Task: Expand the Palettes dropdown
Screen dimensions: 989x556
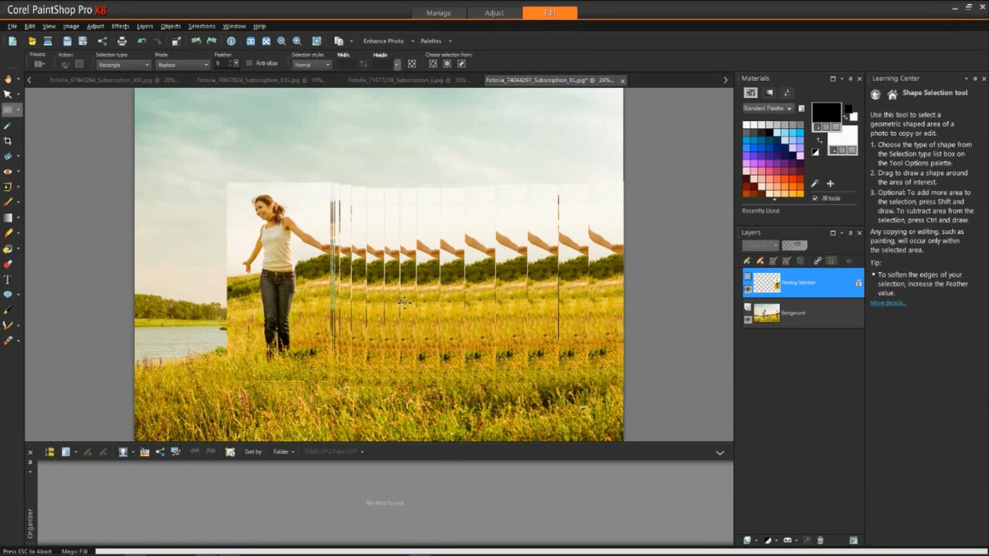Action: pos(450,41)
